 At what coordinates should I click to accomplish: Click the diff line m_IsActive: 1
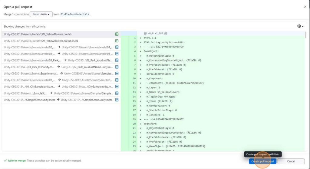click(x=155, y=115)
